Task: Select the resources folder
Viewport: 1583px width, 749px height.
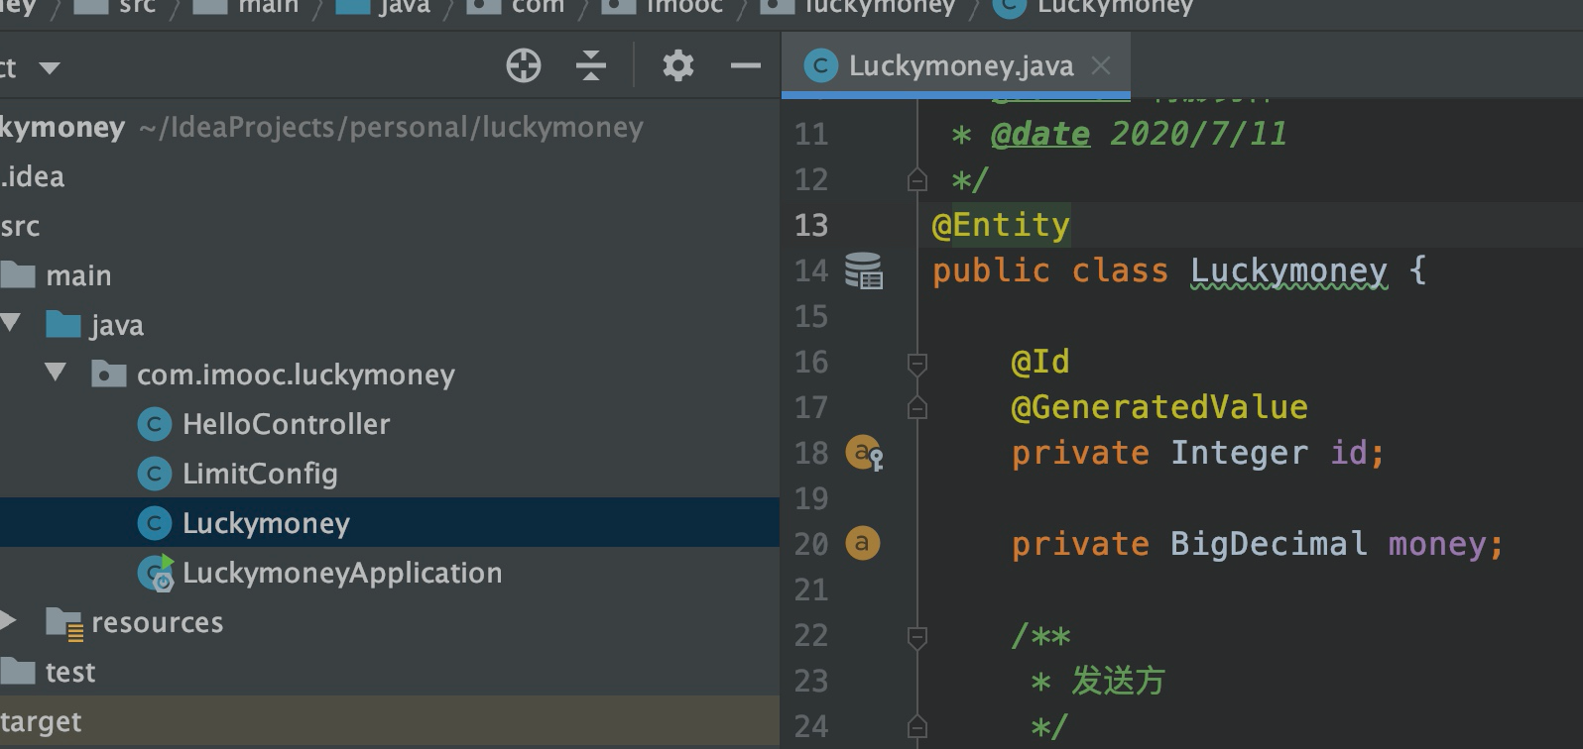Action: click(157, 622)
